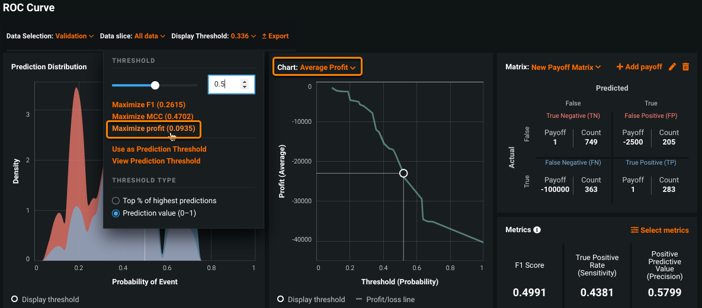Click the Select metrics sliders icon
The width and height of the screenshot is (702, 308).
[634, 230]
